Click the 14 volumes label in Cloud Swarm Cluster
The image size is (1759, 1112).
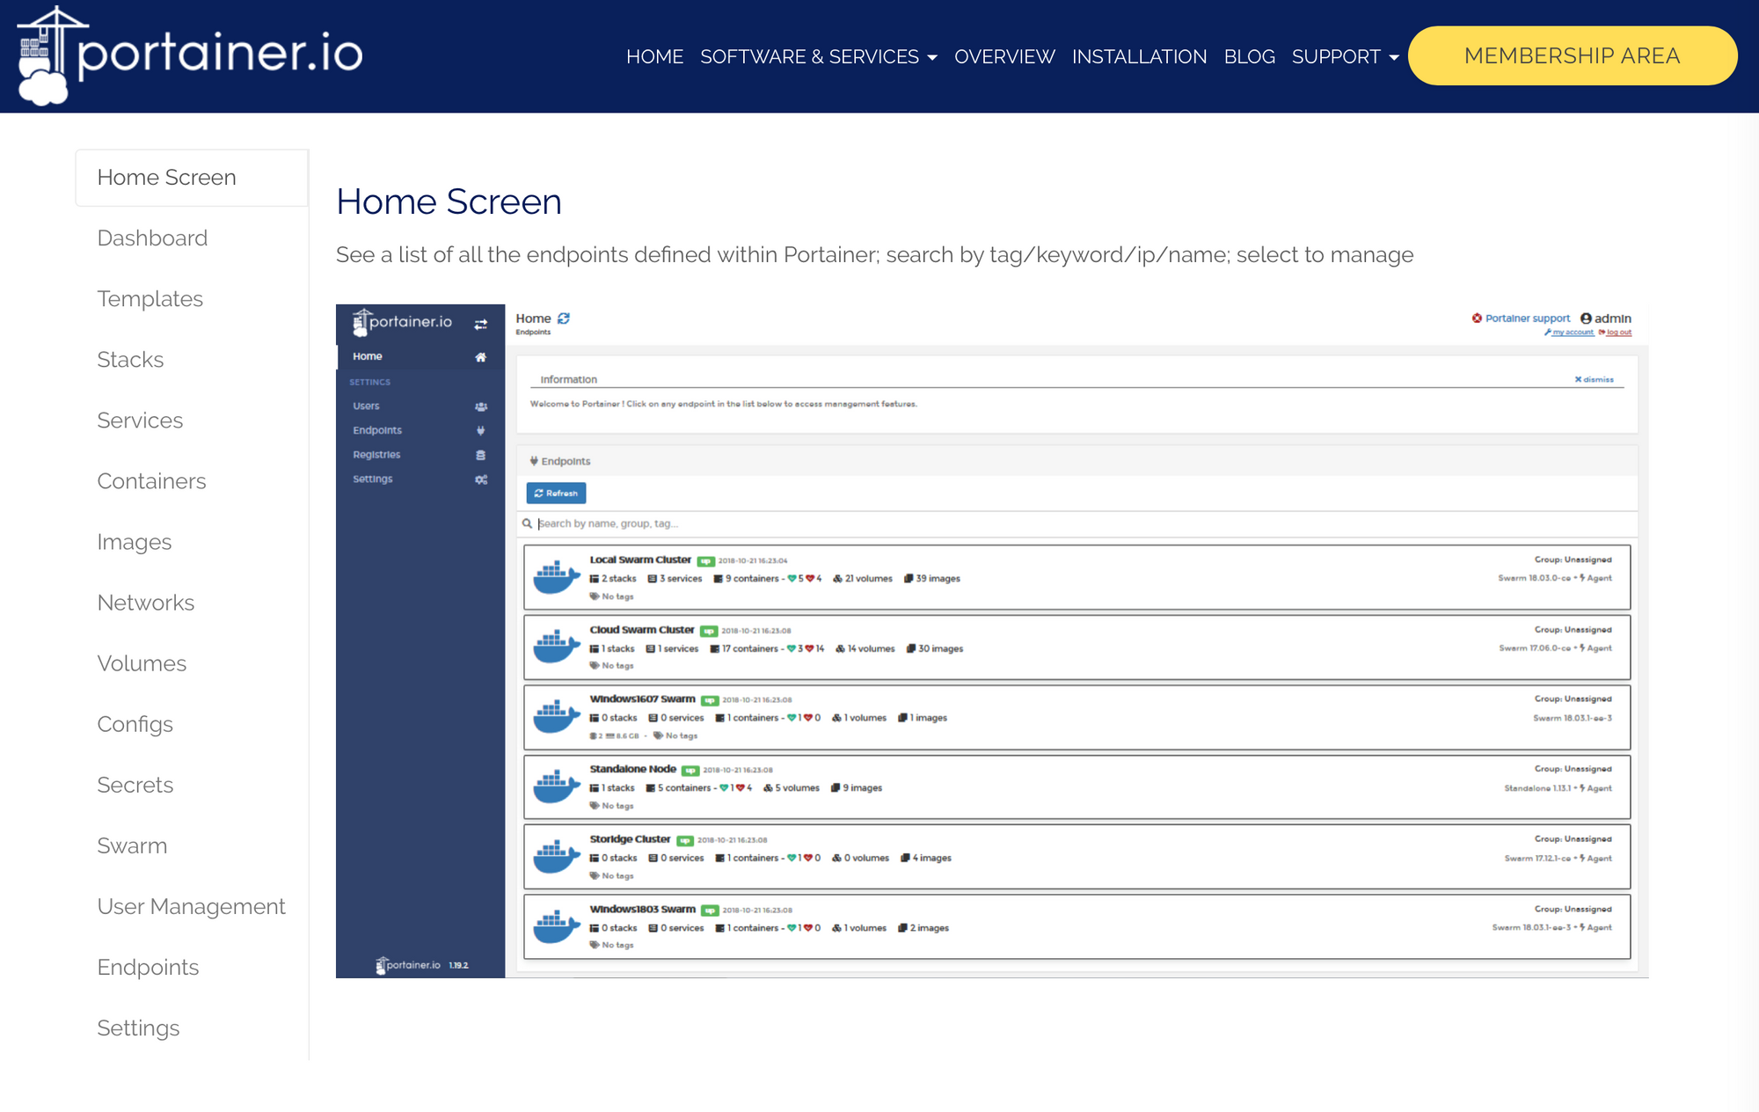point(865,649)
